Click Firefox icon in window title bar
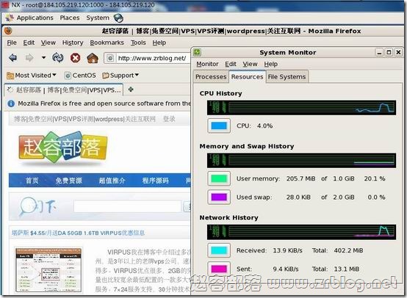407x298 pixels. tap(8, 31)
